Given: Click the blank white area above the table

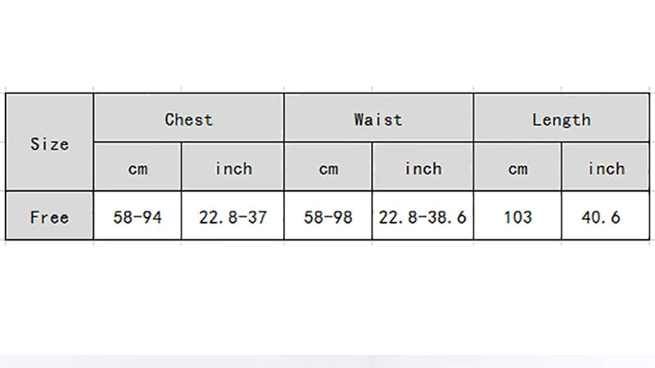Looking at the screenshot, I should tap(327, 45).
